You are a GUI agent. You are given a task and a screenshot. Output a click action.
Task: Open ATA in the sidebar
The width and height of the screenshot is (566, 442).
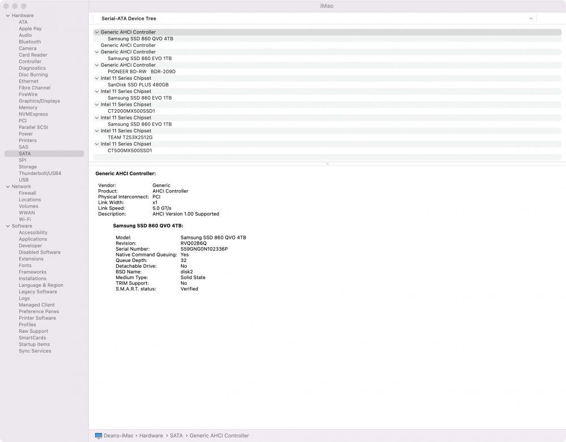tap(23, 22)
